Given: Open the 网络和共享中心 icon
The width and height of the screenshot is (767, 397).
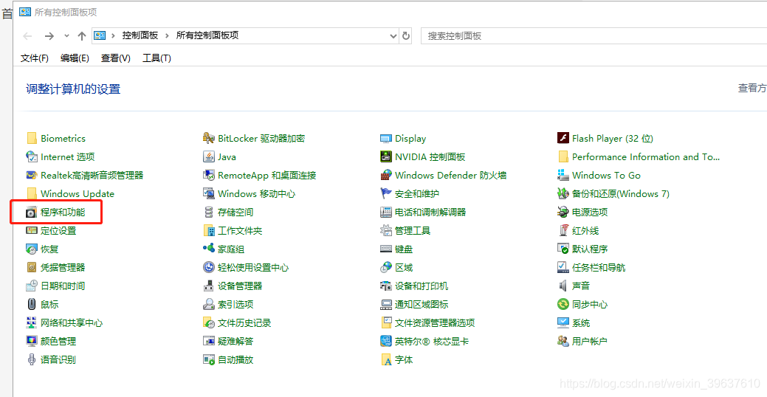Looking at the screenshot, I should [32, 322].
